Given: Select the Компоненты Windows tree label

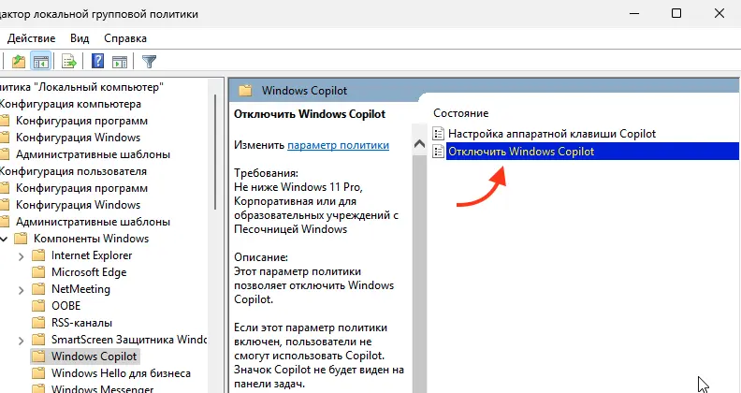Looking at the screenshot, I should (x=91, y=239).
